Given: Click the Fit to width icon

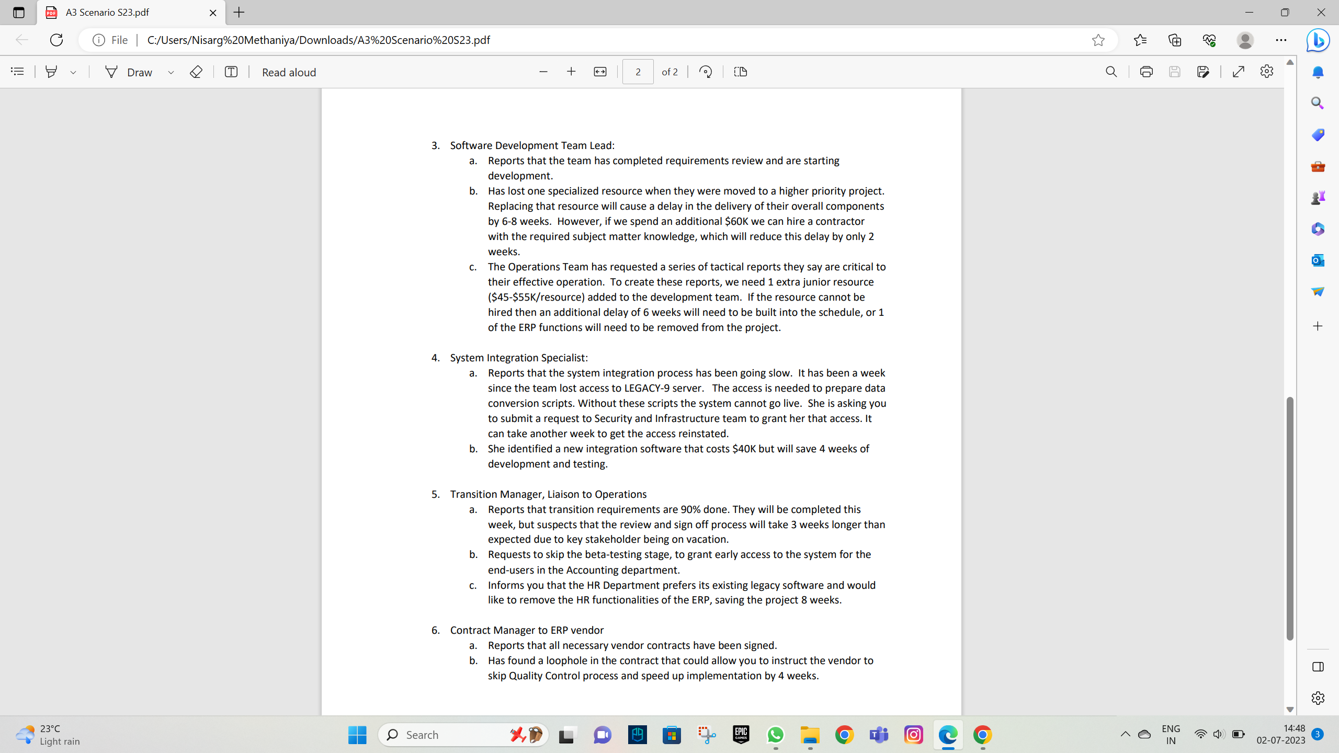Looking at the screenshot, I should tap(600, 72).
